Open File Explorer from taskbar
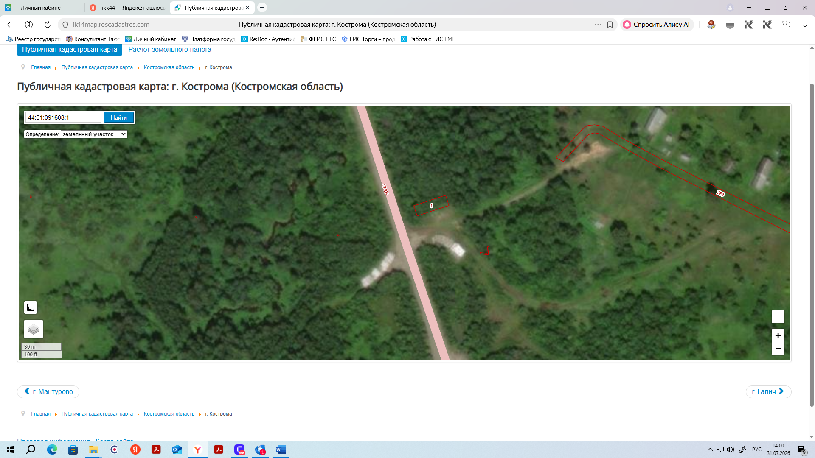 pyautogui.click(x=93, y=450)
